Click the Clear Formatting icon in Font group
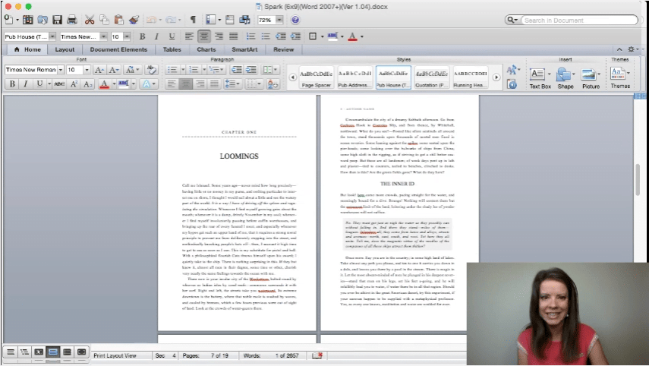The width and height of the screenshot is (649, 366). pyautogui.click(x=151, y=70)
